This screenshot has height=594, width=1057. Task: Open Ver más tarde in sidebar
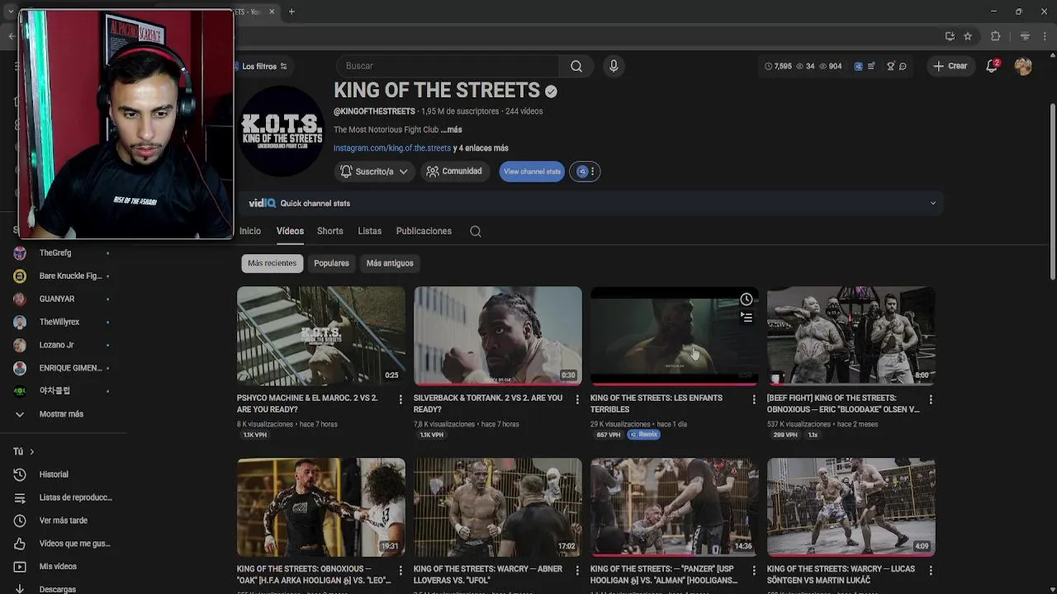coord(63,521)
